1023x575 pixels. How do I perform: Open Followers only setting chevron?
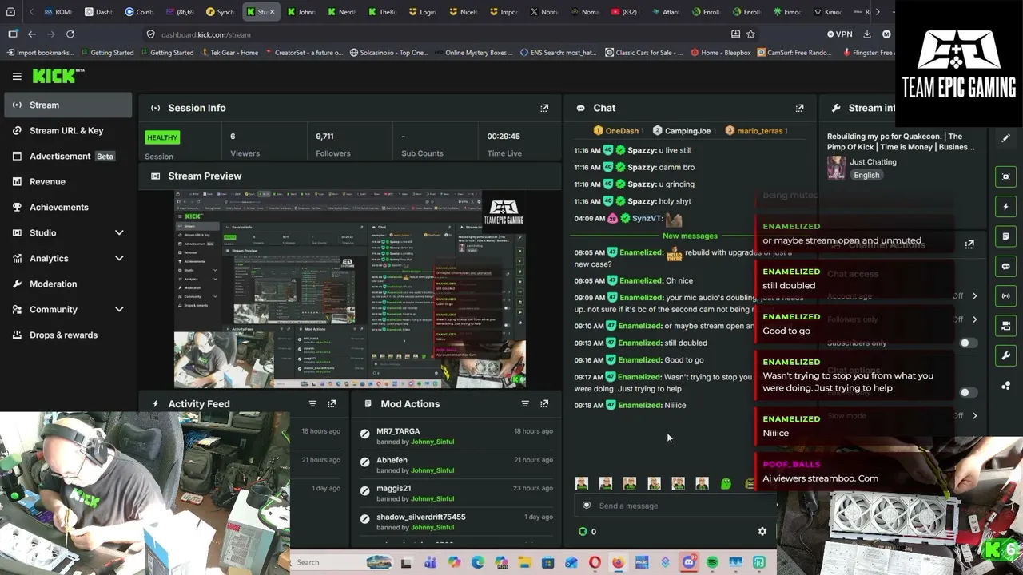[x=974, y=319]
